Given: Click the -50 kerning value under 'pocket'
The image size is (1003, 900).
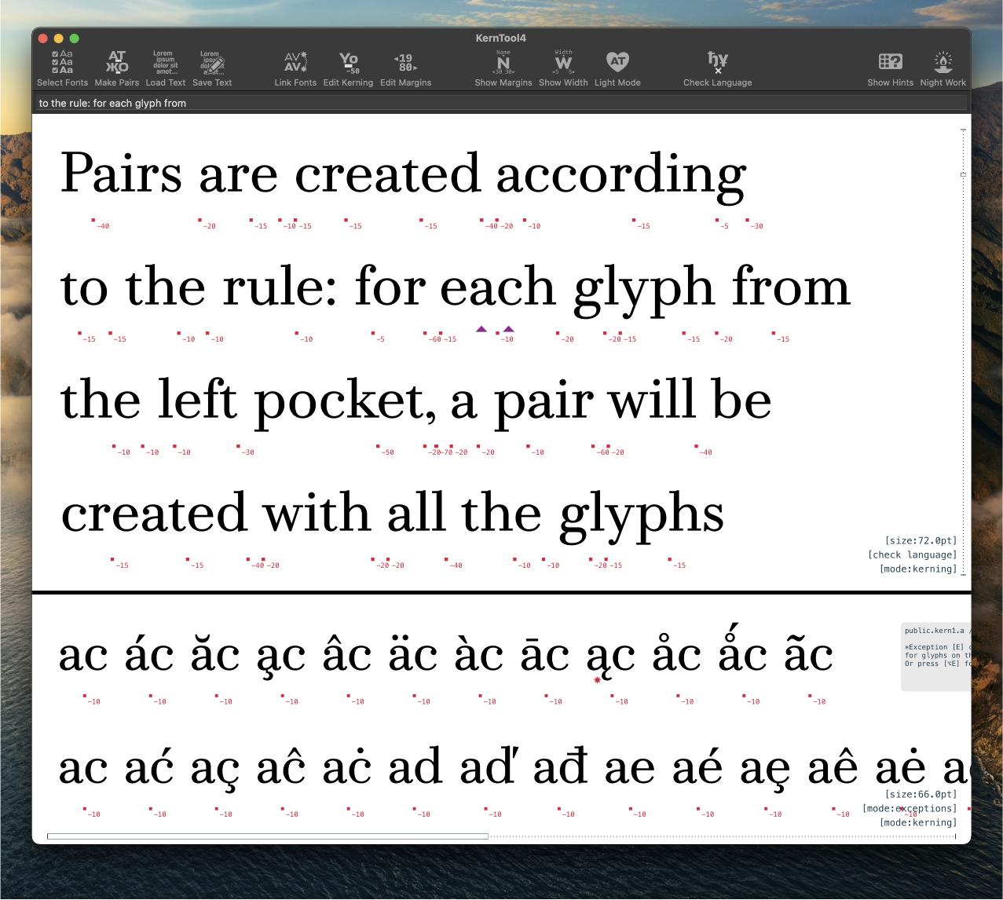Looking at the screenshot, I should [387, 452].
